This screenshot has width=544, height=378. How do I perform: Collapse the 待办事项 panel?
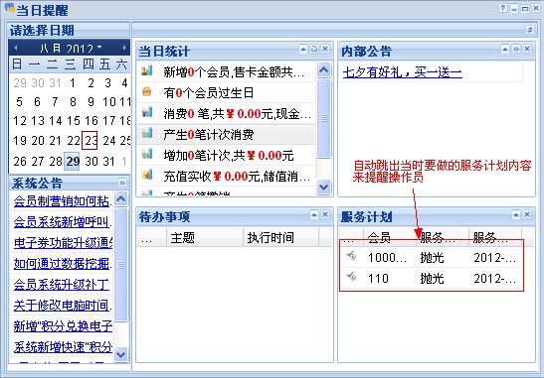coord(314,214)
